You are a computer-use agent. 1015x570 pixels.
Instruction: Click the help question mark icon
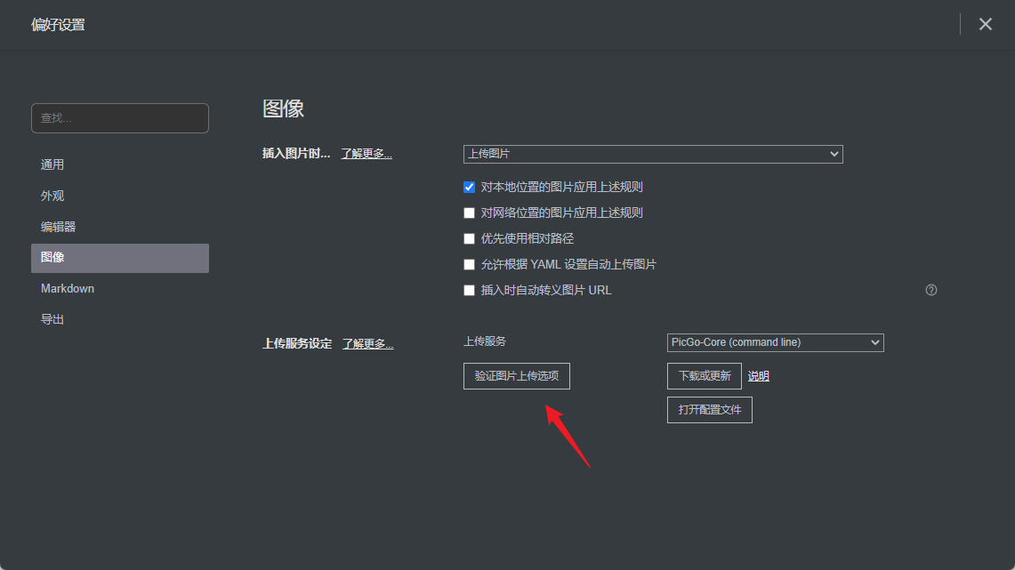[930, 290]
